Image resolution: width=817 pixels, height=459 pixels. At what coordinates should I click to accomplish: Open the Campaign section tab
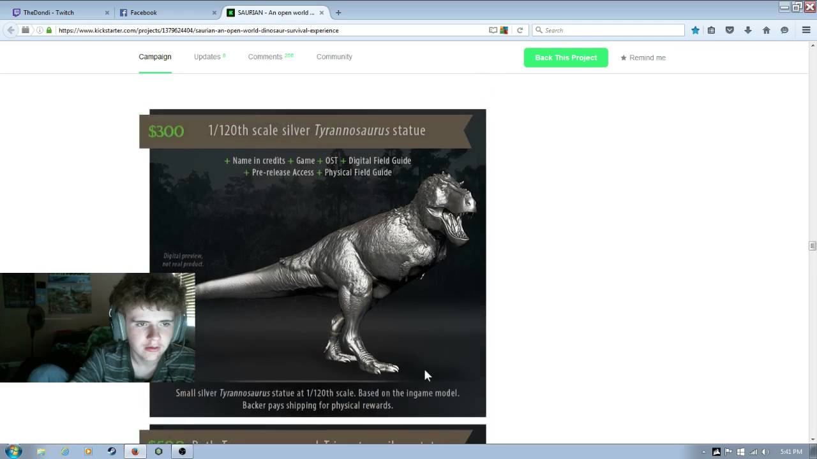pyautogui.click(x=155, y=57)
